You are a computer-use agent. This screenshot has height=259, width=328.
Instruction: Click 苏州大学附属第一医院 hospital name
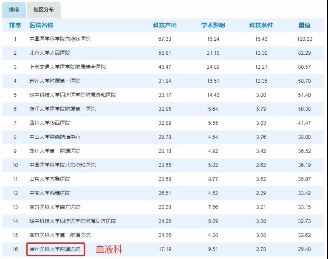point(55,81)
